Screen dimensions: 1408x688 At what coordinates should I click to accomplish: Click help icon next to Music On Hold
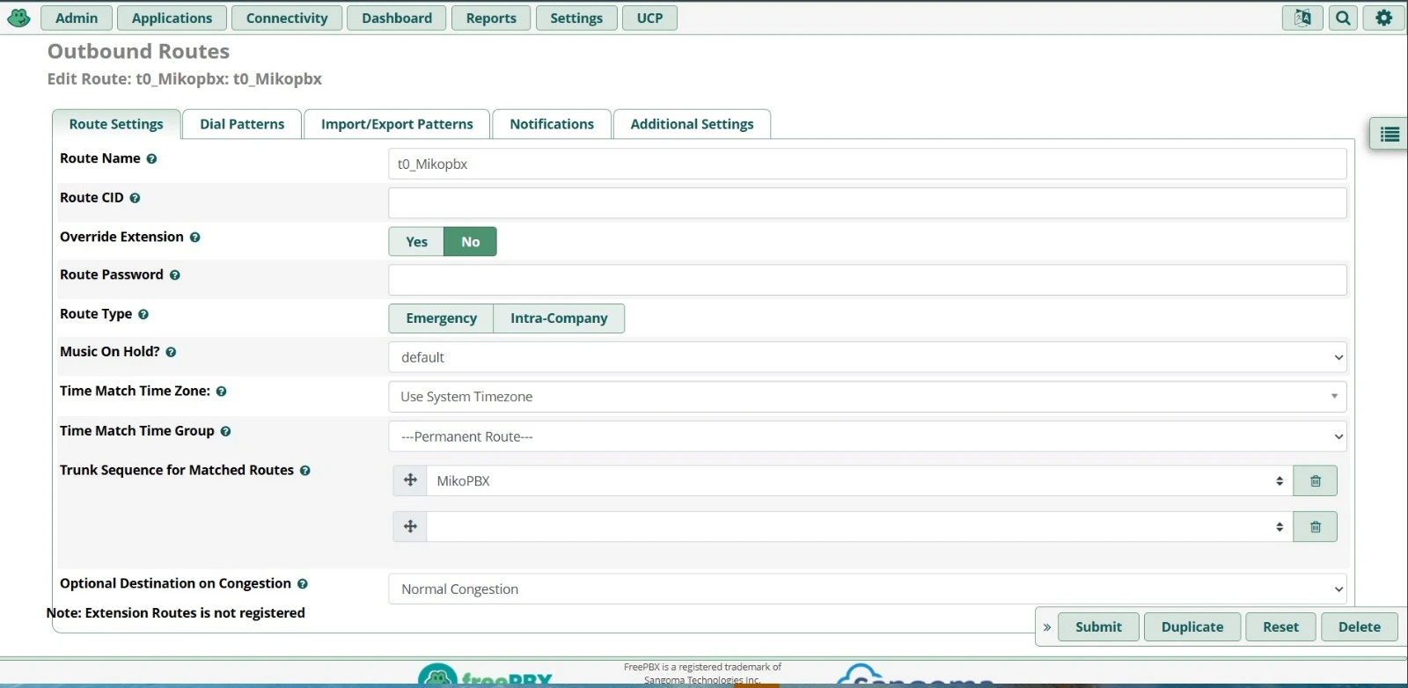click(x=171, y=352)
